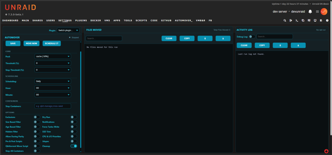Viewport: 332px width, 155px height.
Task: Enable Age Based Filter
Action: (37, 127)
